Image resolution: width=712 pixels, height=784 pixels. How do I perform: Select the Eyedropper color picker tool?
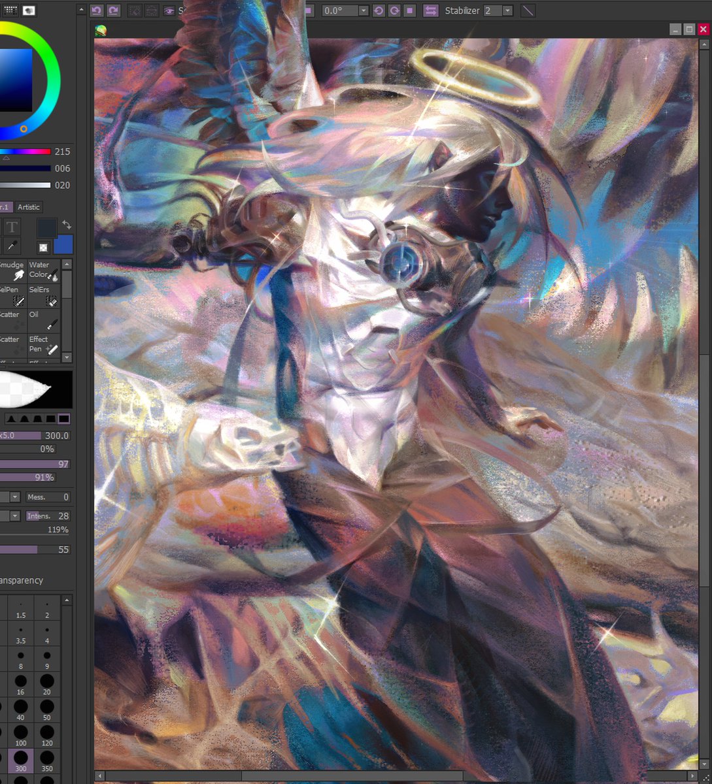tap(12, 246)
